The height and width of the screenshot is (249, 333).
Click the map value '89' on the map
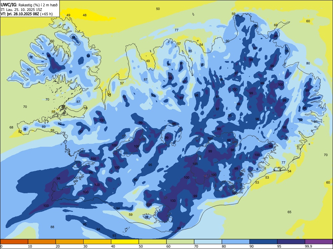click(x=44, y=126)
